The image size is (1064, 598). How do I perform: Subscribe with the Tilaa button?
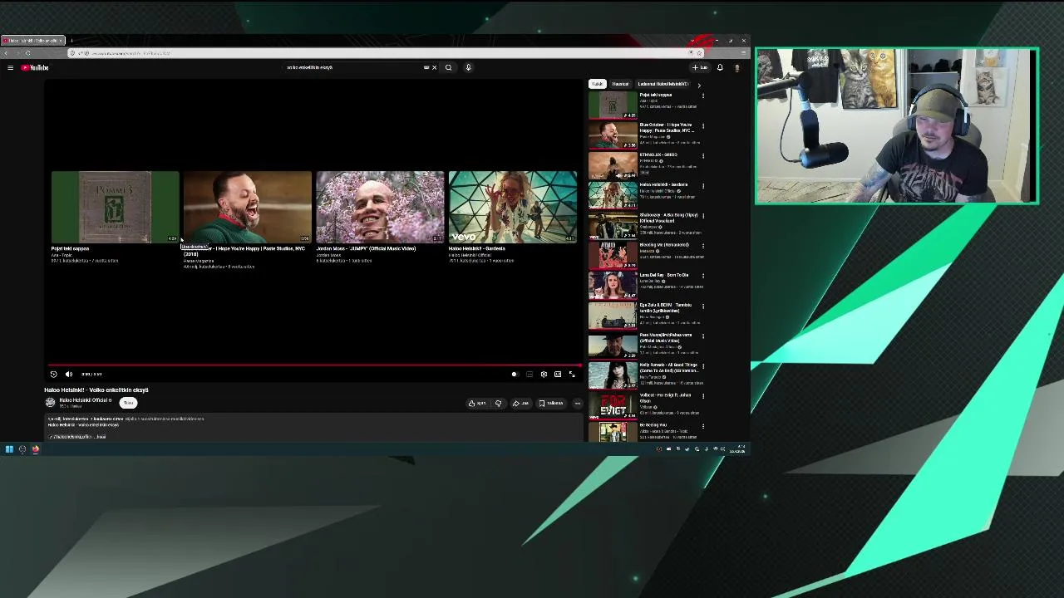[x=128, y=403]
